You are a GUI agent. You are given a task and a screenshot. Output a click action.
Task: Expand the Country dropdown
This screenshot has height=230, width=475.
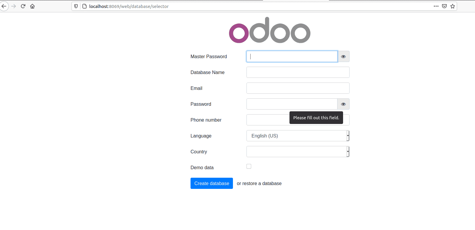pyautogui.click(x=298, y=152)
